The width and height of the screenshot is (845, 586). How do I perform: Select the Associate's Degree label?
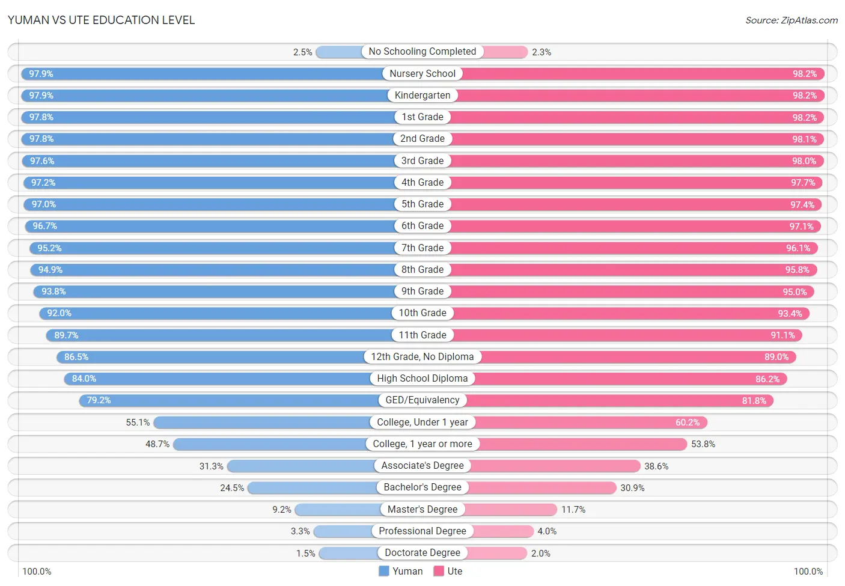tap(422, 465)
